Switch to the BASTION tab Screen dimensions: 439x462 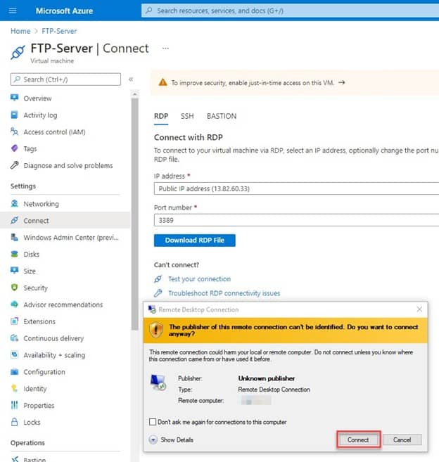pyautogui.click(x=221, y=116)
